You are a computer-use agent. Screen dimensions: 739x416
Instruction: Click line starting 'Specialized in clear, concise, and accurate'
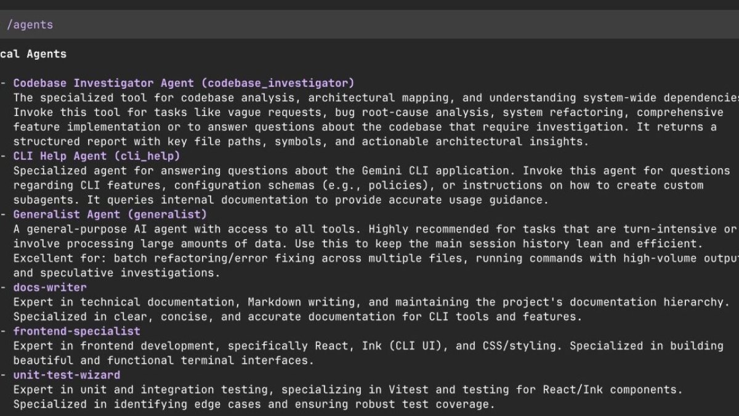(298, 316)
